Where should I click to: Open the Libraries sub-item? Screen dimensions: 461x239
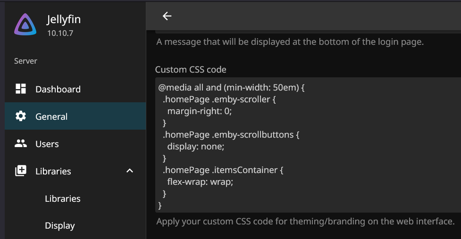tap(63, 198)
